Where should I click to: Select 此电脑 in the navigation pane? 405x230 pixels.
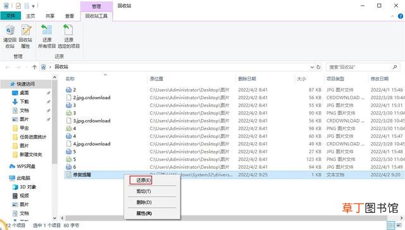click(23, 178)
